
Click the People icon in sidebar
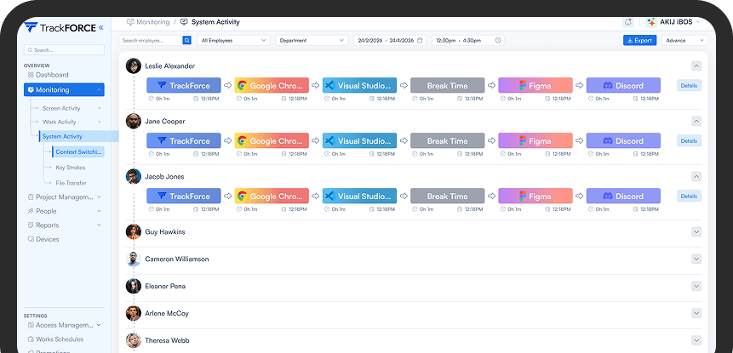[x=31, y=211]
